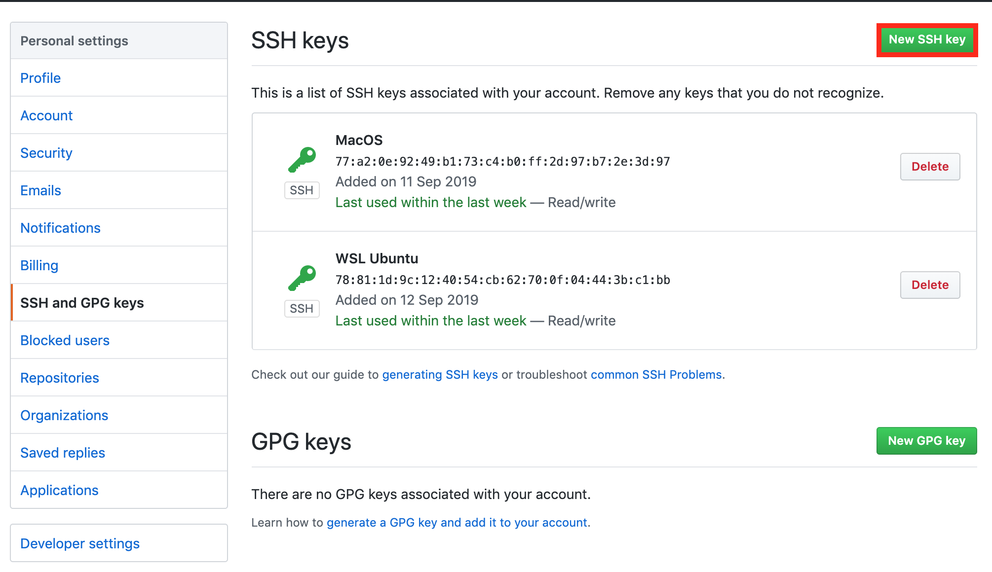Click the New SSH key button
The width and height of the screenshot is (992, 572).
coord(927,39)
